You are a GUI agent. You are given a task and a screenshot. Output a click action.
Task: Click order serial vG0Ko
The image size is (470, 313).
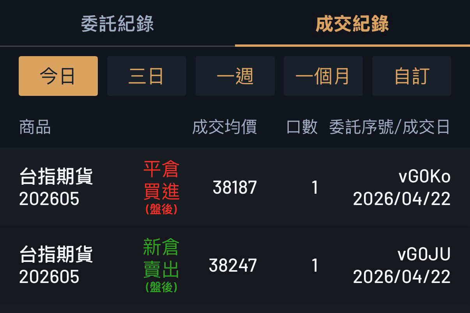point(424,177)
